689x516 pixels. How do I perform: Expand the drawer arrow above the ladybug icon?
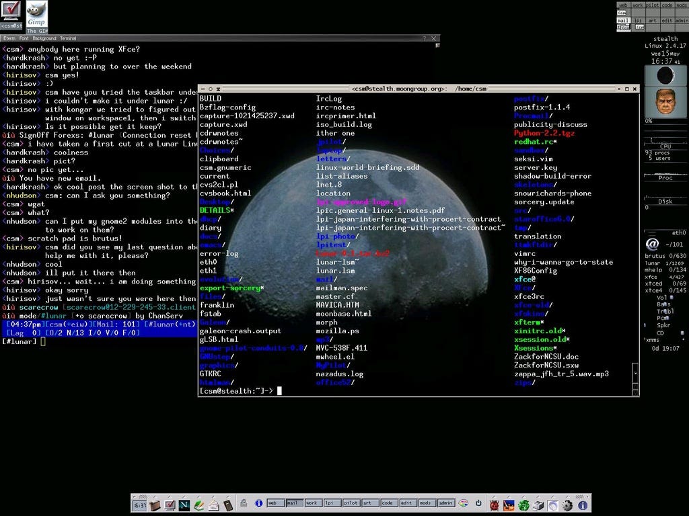point(495,497)
